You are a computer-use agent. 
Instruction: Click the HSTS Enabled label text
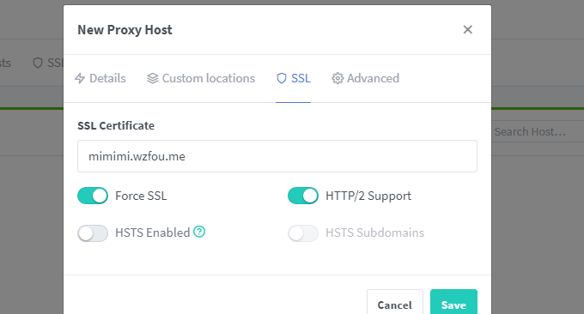click(x=153, y=232)
